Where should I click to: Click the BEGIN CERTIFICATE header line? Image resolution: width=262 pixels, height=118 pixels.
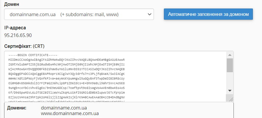coord(33,55)
